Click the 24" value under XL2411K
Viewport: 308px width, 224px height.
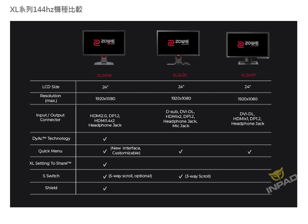pos(105,87)
